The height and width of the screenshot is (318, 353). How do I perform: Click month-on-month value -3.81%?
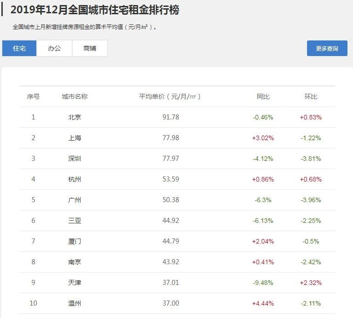(x=311, y=159)
